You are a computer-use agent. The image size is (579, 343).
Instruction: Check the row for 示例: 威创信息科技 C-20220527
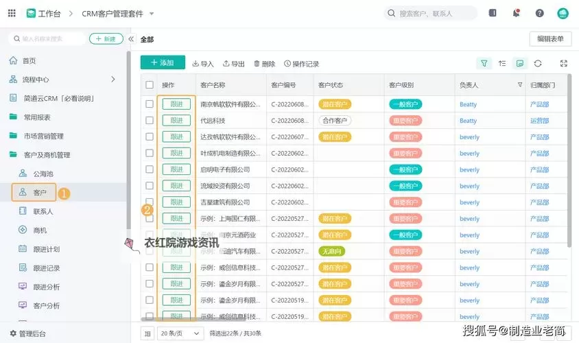150,267
